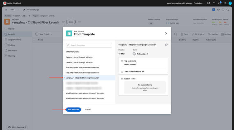Open the recents clock icon

(x=223, y=10)
